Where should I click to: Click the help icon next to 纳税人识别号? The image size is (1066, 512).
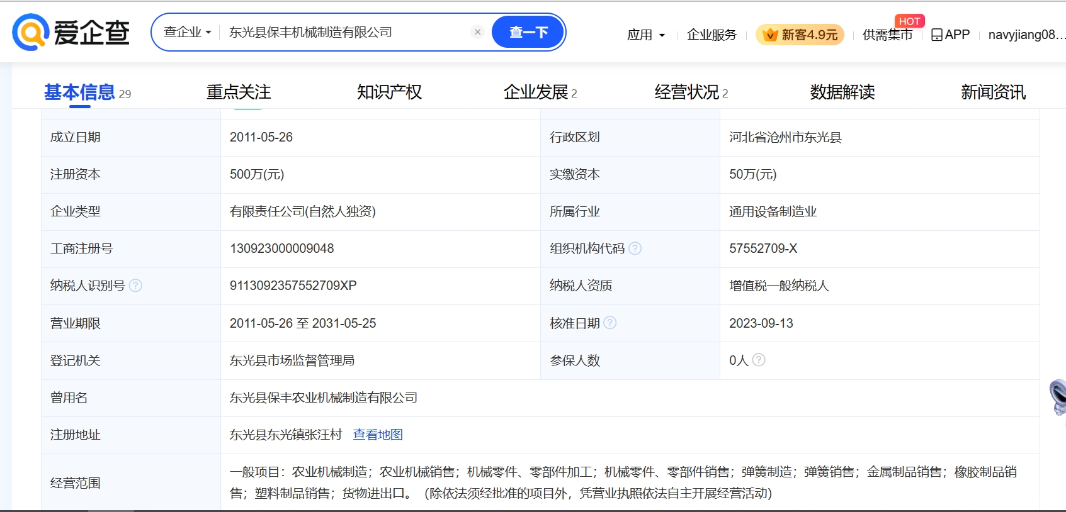(x=135, y=286)
